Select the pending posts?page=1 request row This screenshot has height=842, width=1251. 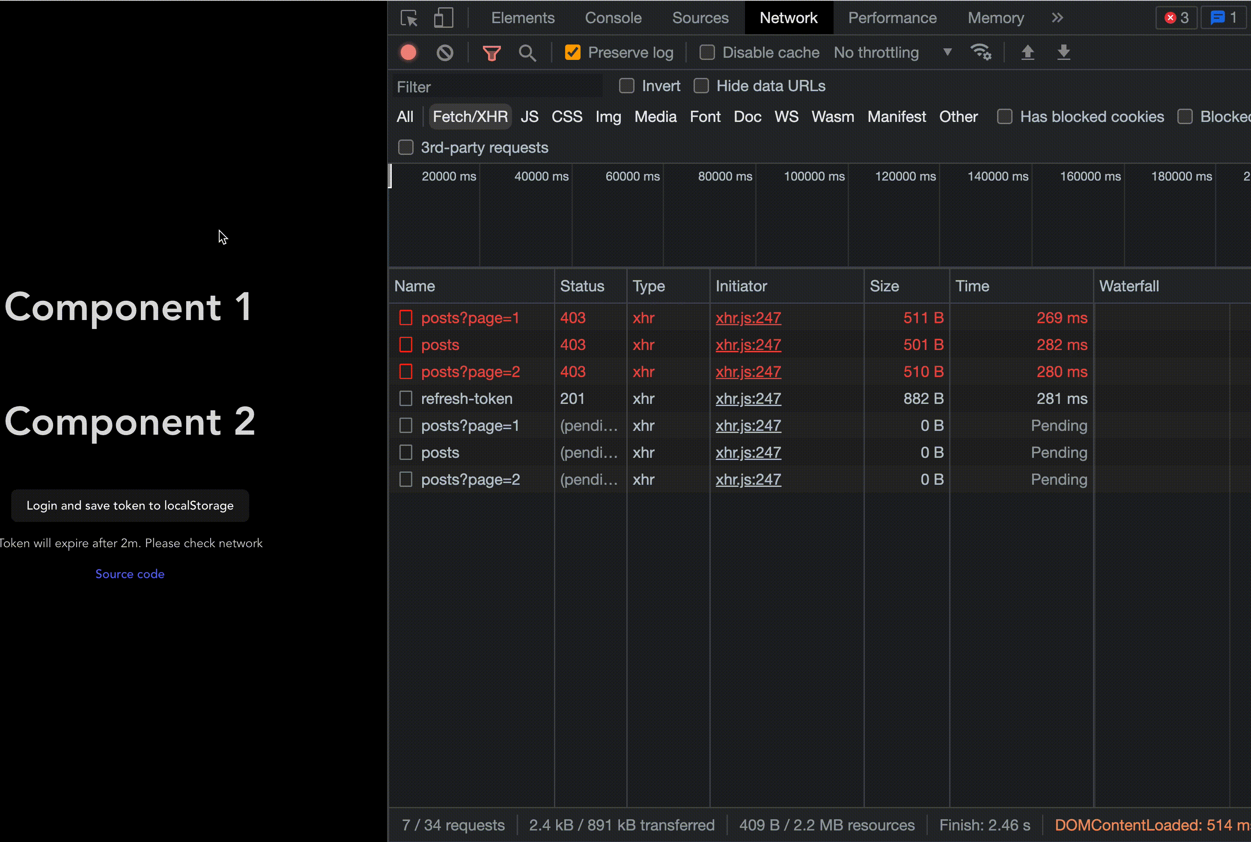[470, 426]
